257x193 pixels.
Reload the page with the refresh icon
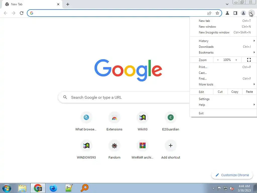(x=22, y=13)
